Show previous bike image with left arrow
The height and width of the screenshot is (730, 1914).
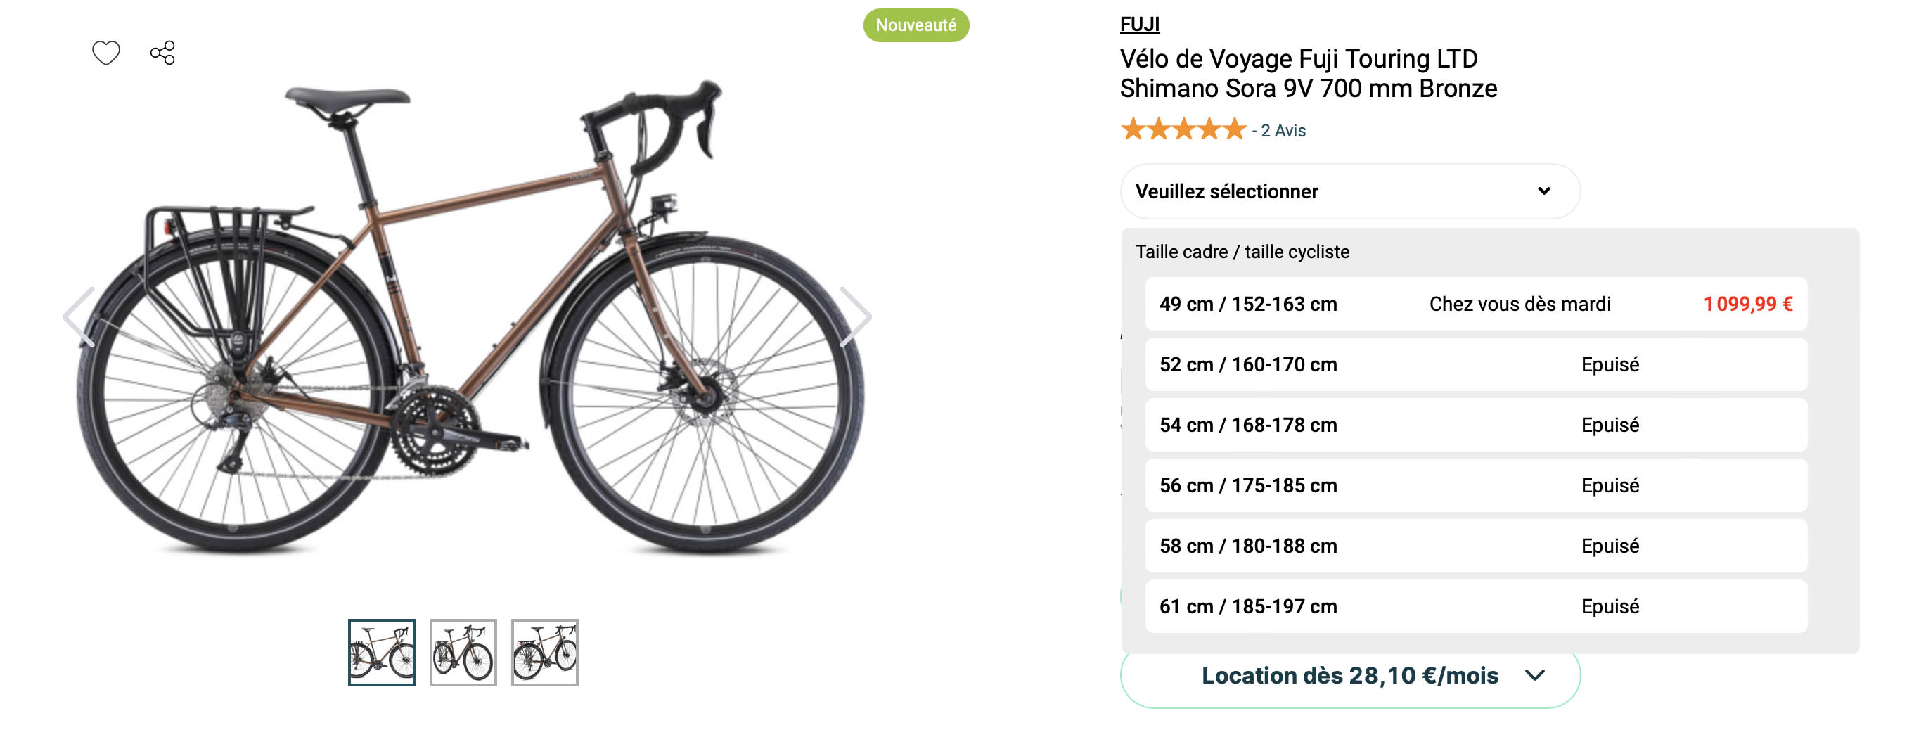click(79, 316)
